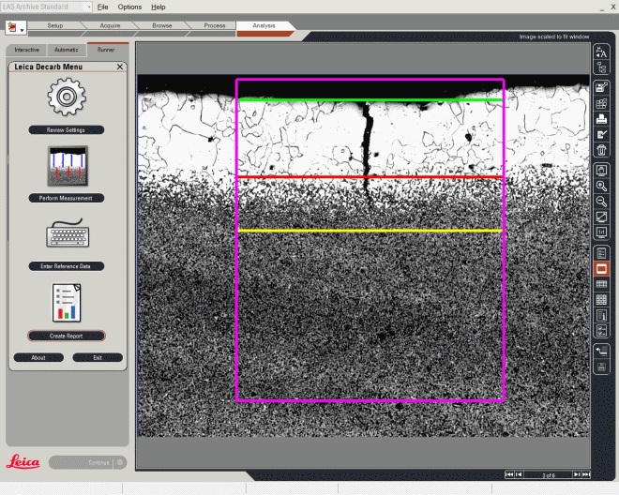Click the Review Settings gear icon

pos(67,97)
